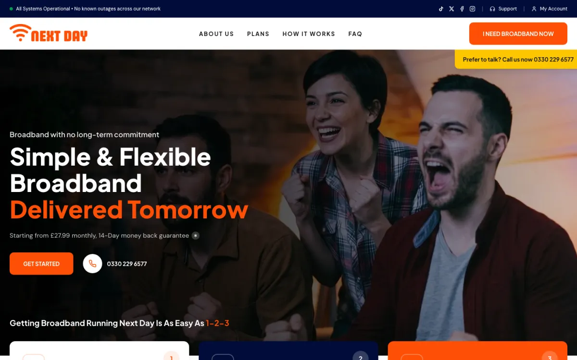This screenshot has height=360, width=577.
Task: Click the All Systems Operational status text
Action: tap(88, 9)
